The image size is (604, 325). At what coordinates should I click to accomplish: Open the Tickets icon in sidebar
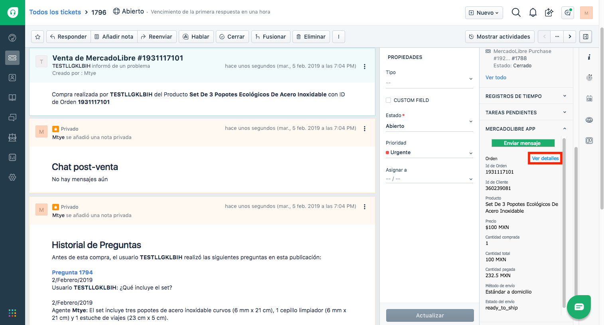(12, 58)
